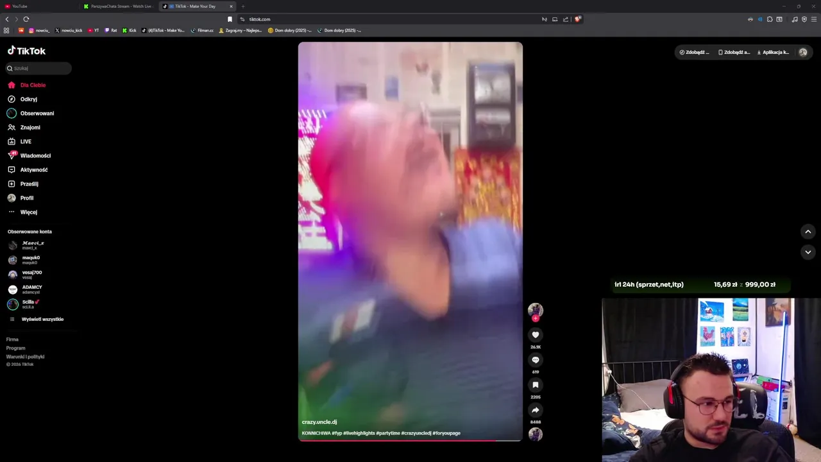This screenshot has height=462, width=821.
Task: Open the Rat Twitch bookmark
Action: [111, 30]
